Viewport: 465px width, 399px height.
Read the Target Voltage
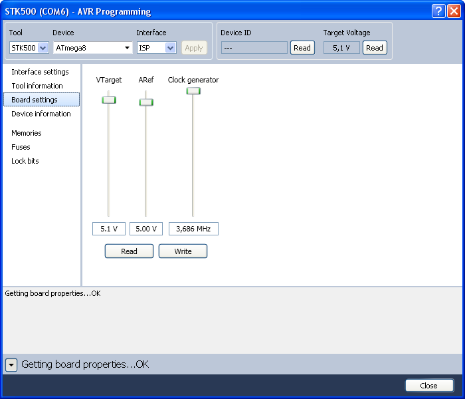375,48
